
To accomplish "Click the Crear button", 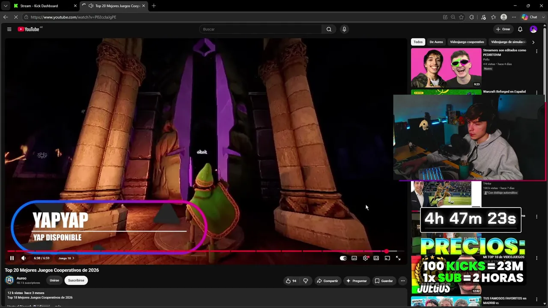I will point(503,29).
